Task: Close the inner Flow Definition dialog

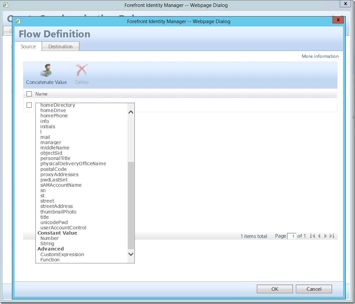Action: pyautogui.click(x=338, y=20)
